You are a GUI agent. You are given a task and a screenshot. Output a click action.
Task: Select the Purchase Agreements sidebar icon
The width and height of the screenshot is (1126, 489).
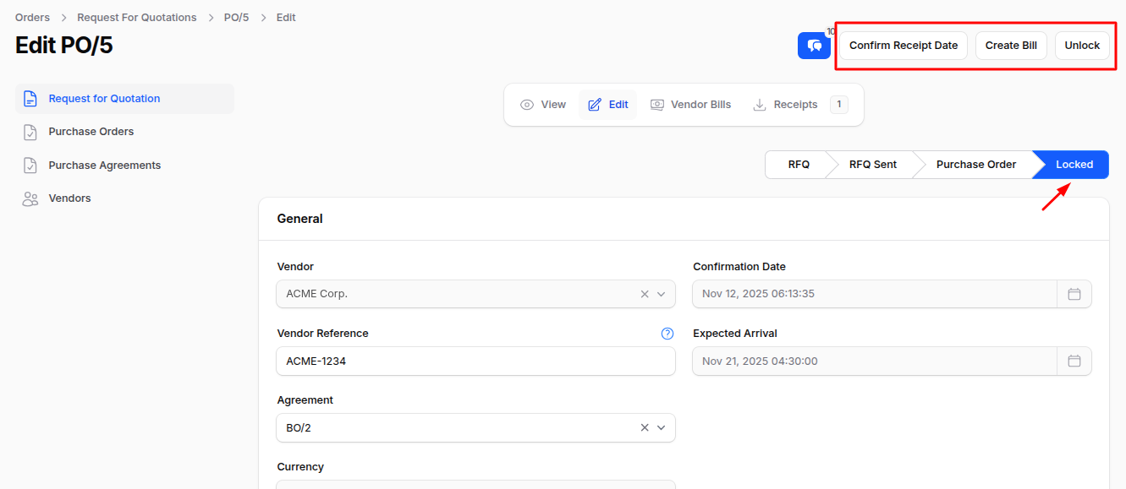click(30, 165)
